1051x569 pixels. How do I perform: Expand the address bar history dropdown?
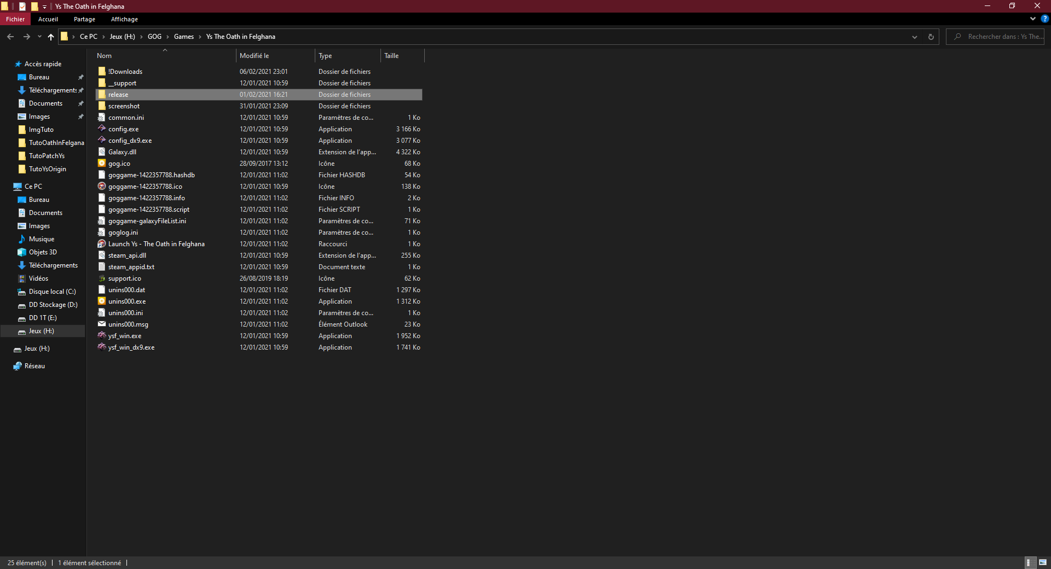click(x=914, y=37)
